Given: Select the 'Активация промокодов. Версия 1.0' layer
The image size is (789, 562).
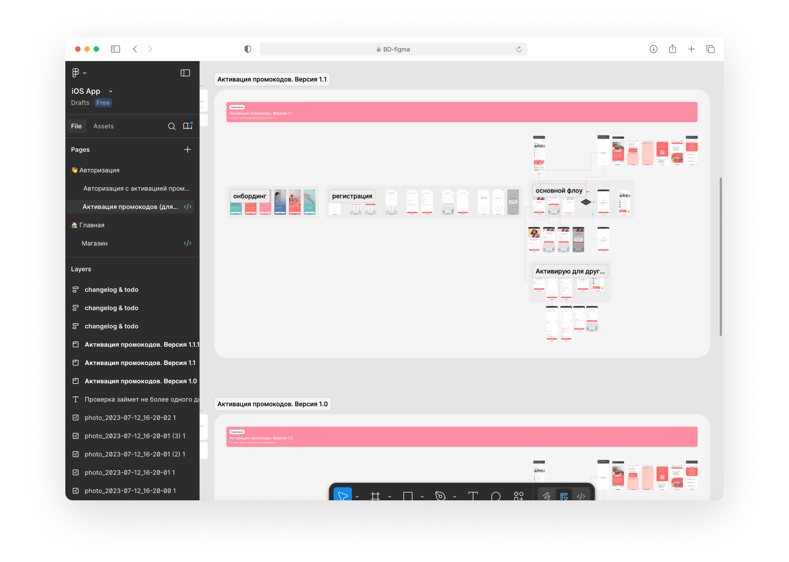Looking at the screenshot, I should coord(141,381).
